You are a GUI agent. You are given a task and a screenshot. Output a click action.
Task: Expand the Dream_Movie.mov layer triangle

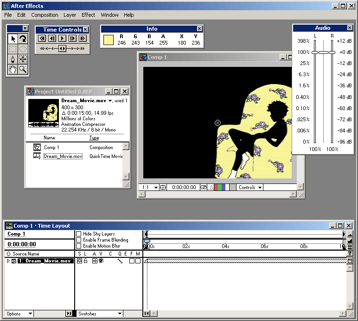(x=8, y=261)
